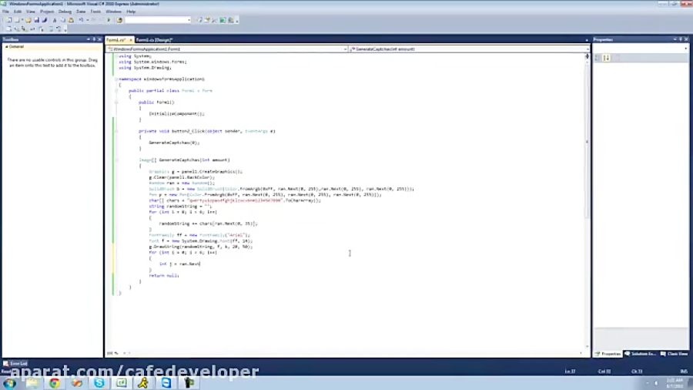The width and height of the screenshot is (693, 390).
Task: Click the Find in Files icon
Action: click(x=120, y=20)
